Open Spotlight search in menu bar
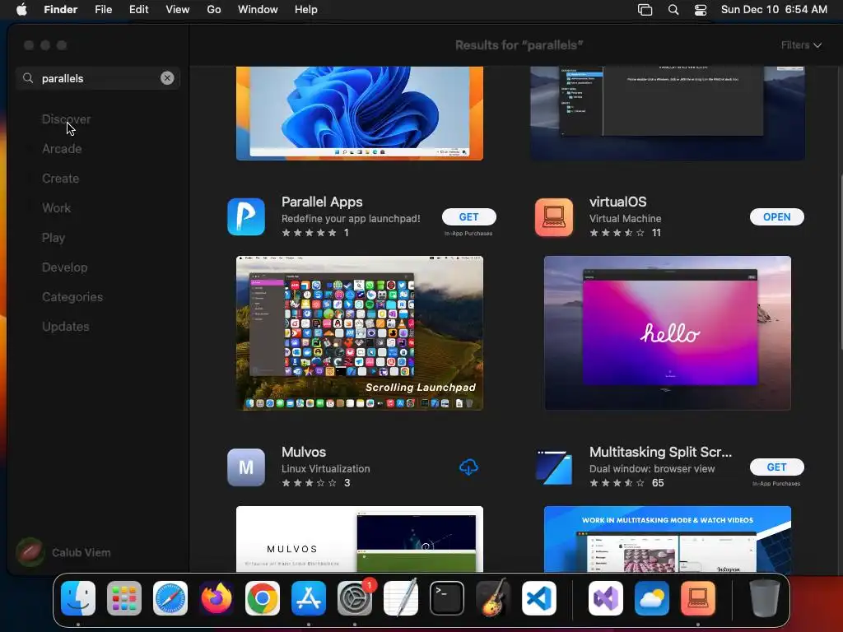 click(673, 10)
